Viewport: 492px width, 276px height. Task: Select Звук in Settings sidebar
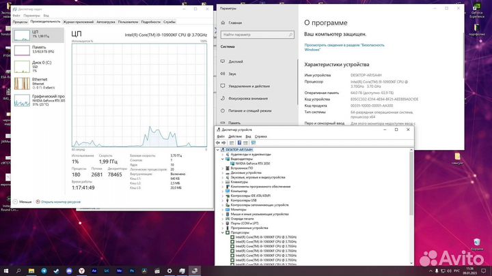coord(232,74)
